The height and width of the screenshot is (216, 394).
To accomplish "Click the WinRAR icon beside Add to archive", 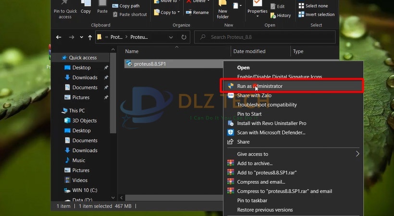I will tap(231, 163).
